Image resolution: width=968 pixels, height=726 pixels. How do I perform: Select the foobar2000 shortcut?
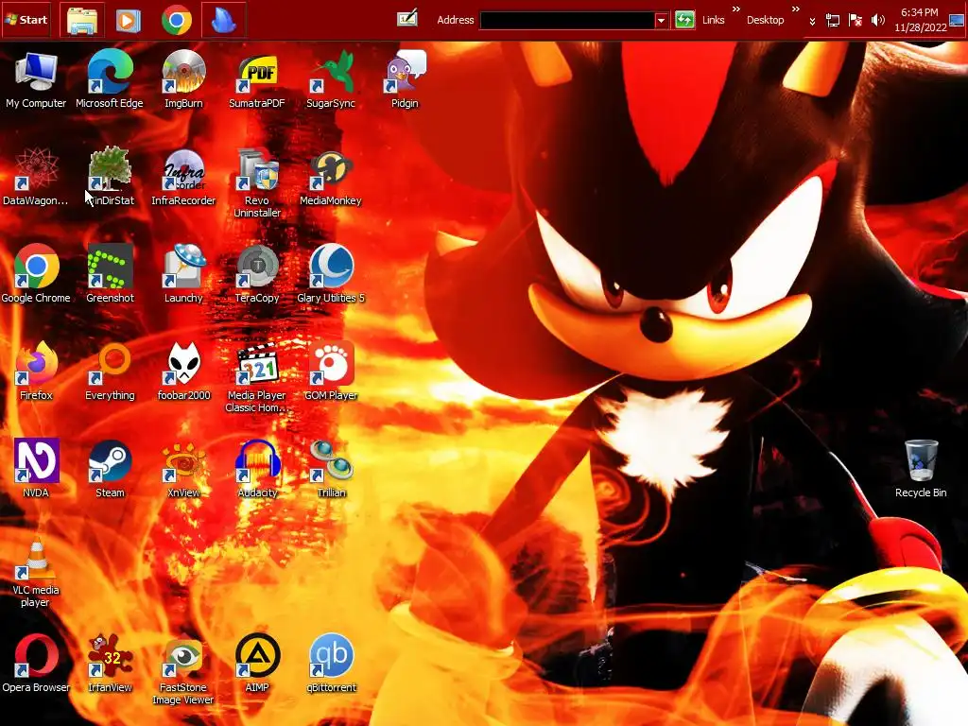[x=183, y=372]
